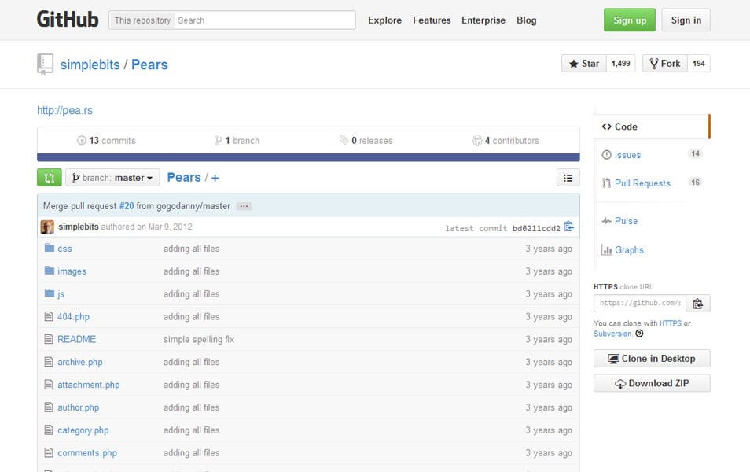This screenshot has height=472, width=750.
Task: Click the Download ZIP button
Action: 651,383
